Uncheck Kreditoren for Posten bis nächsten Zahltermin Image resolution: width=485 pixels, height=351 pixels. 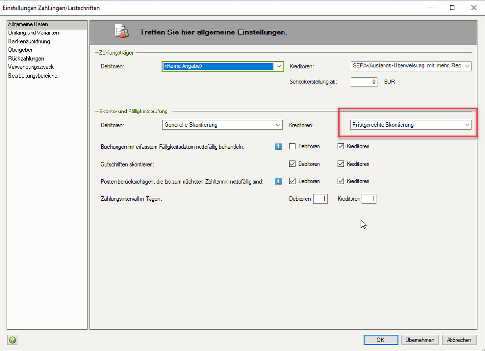[x=341, y=181]
